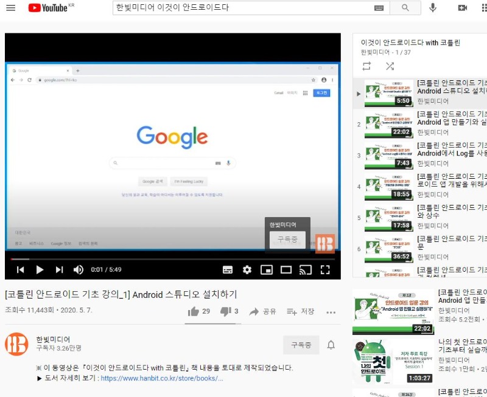
Task: Select the playlist video with 18:55 duration
Action: pyautogui.click(x=420, y=187)
